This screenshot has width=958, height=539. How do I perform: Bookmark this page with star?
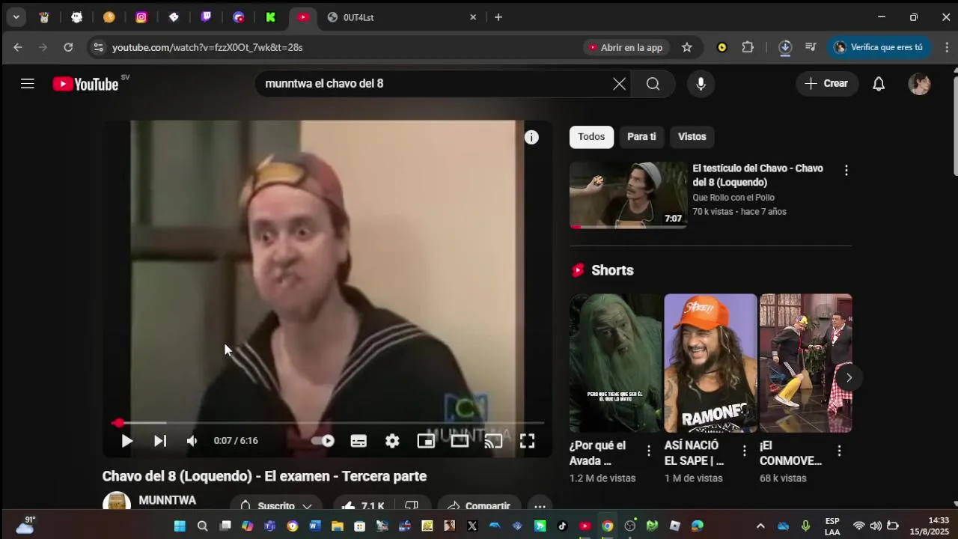(x=686, y=47)
